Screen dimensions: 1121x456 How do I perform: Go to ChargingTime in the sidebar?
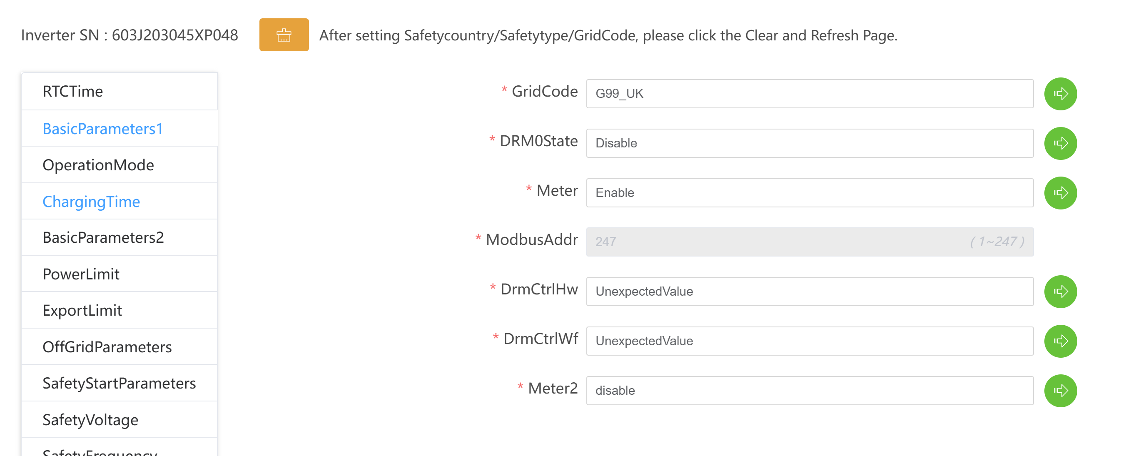click(x=91, y=202)
